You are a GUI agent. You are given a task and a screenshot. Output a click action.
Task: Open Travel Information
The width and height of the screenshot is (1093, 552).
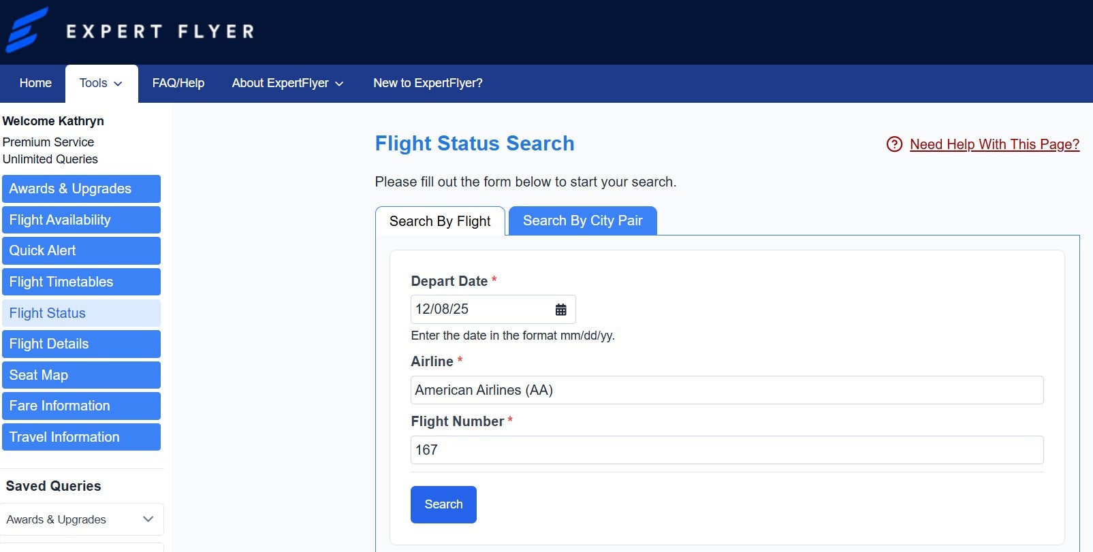click(81, 437)
